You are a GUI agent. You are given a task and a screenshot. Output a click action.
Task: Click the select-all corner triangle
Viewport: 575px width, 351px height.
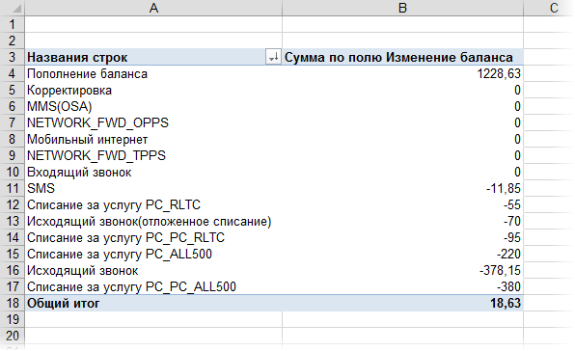(16, 10)
